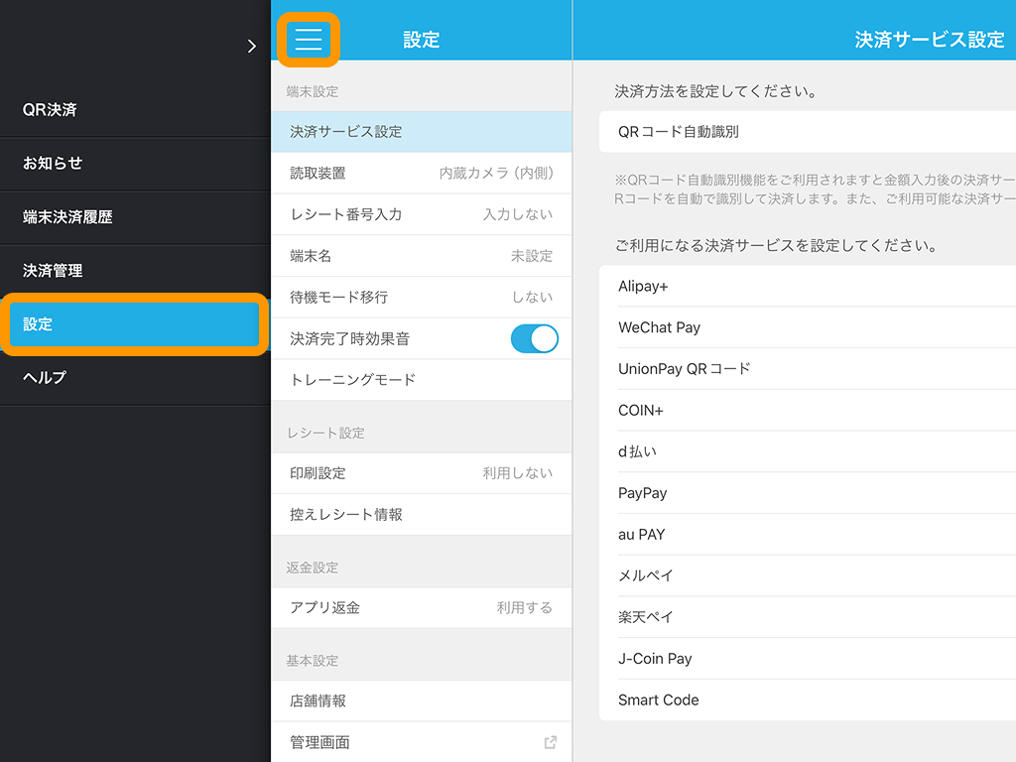This screenshot has width=1016, height=762.
Task: Open トレーニングモード setting
Action: point(421,380)
